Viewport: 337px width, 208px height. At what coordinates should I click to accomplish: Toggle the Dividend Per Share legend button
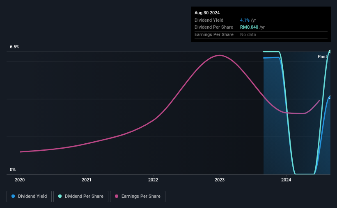(81, 196)
